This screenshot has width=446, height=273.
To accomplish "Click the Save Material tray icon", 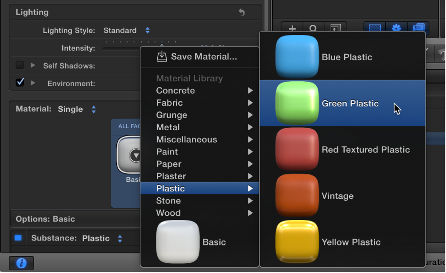I will (x=162, y=56).
